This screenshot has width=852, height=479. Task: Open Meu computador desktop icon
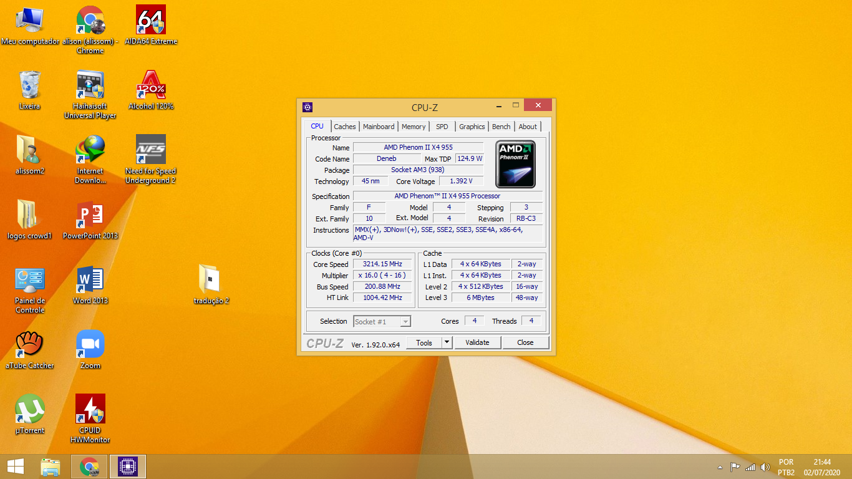click(30, 26)
